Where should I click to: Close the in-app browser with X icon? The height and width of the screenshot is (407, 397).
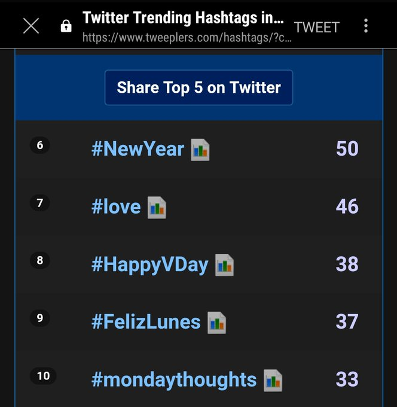point(31,26)
